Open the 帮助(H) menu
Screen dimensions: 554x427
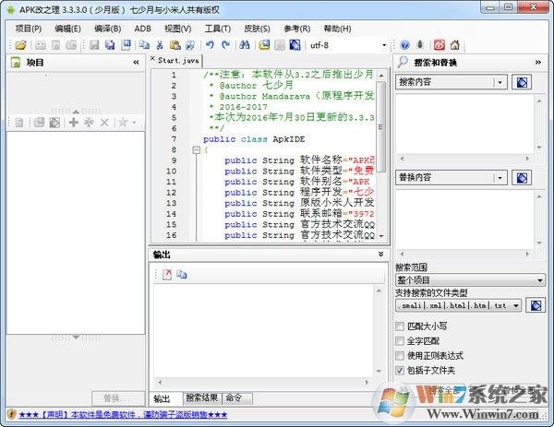click(337, 29)
